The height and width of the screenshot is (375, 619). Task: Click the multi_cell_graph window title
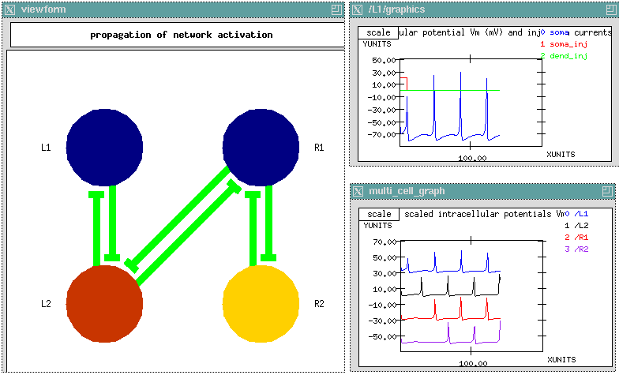click(x=407, y=191)
